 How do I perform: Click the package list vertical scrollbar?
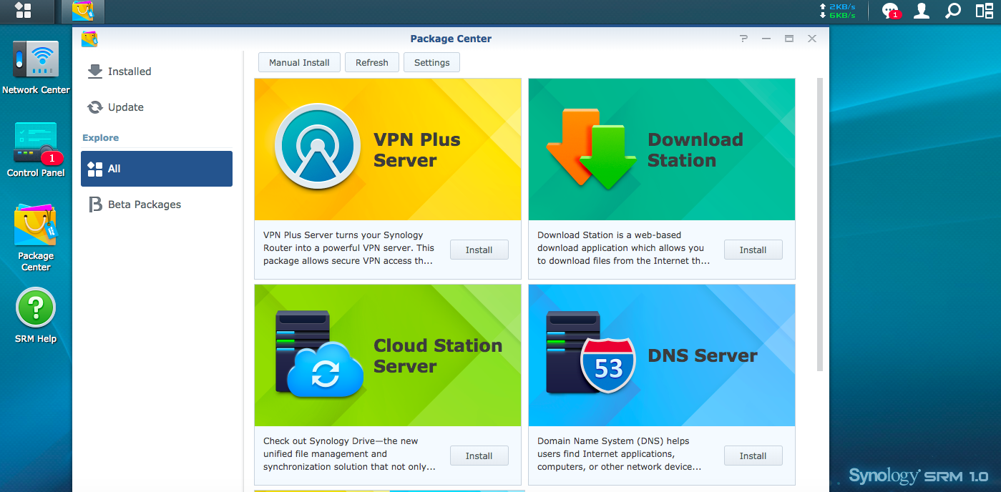pyautogui.click(x=820, y=225)
